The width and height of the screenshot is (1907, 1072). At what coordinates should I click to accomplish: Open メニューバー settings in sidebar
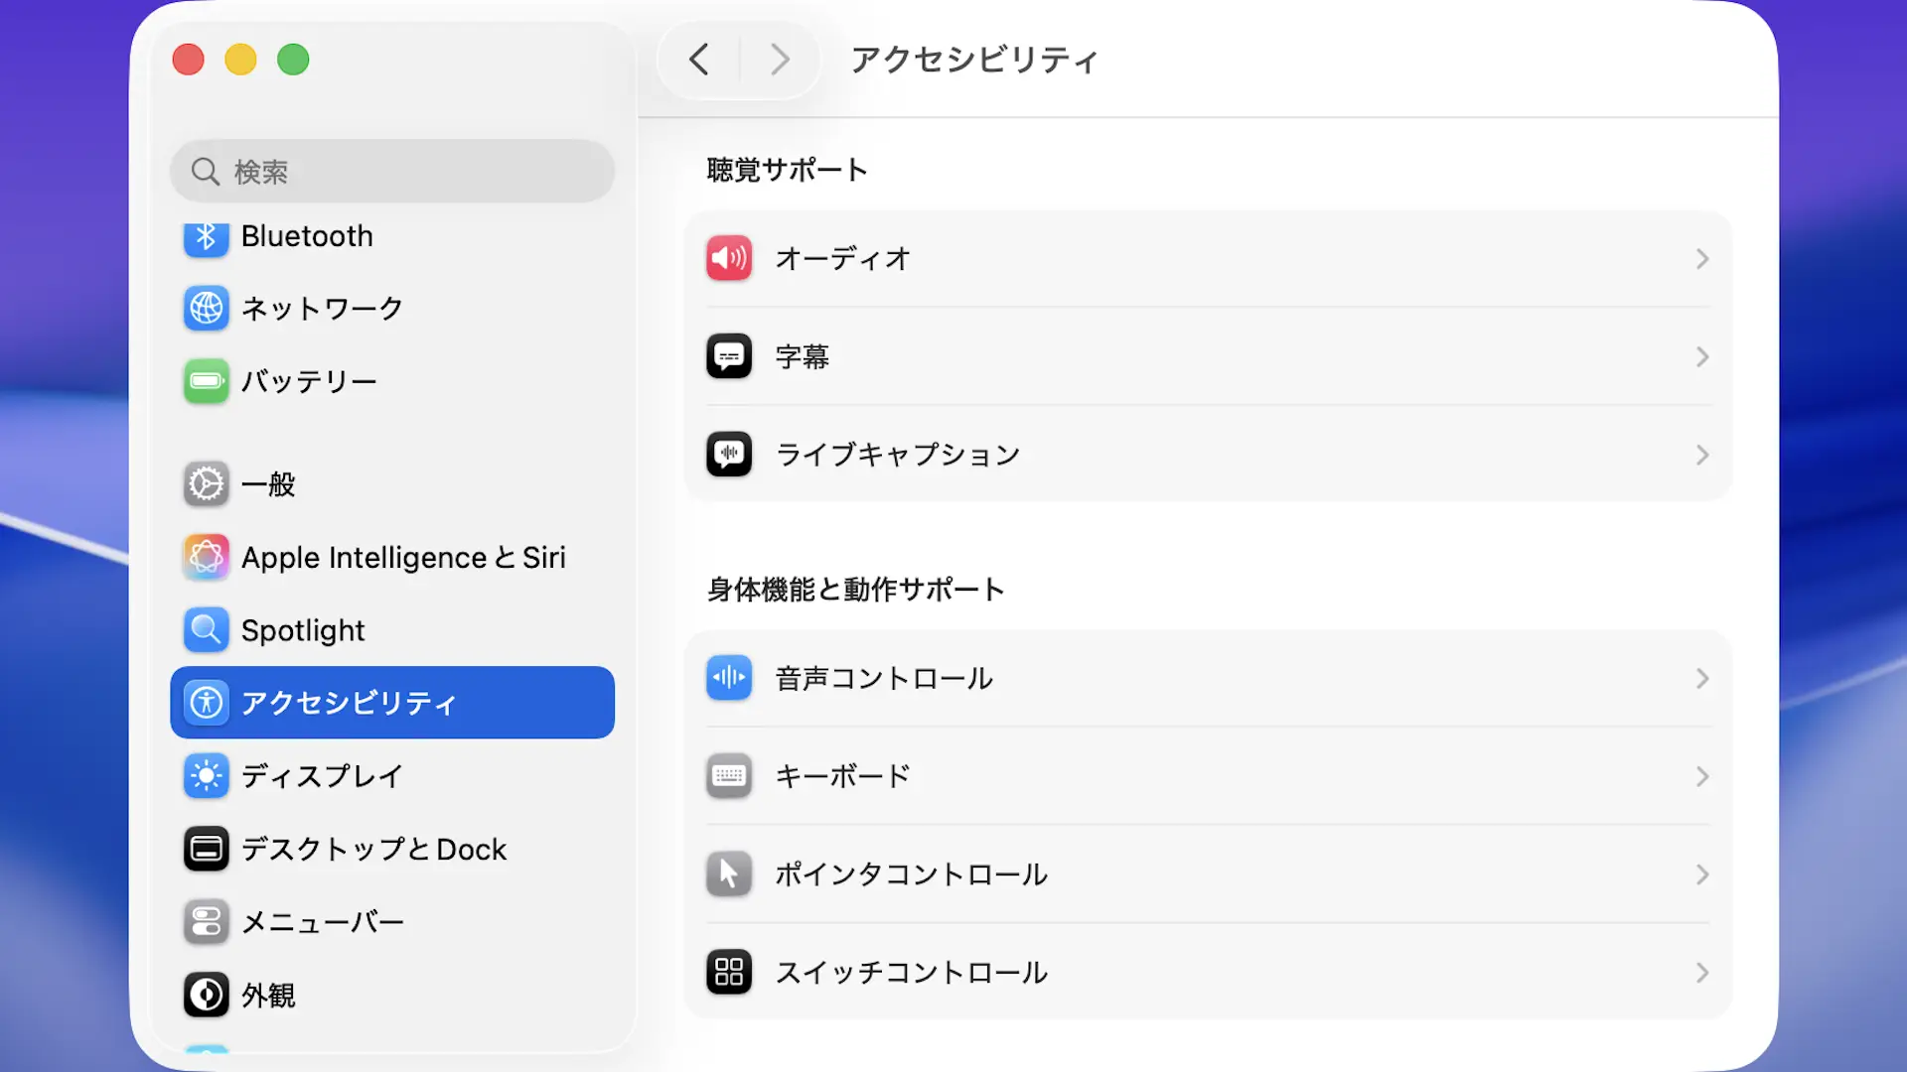tap(322, 922)
